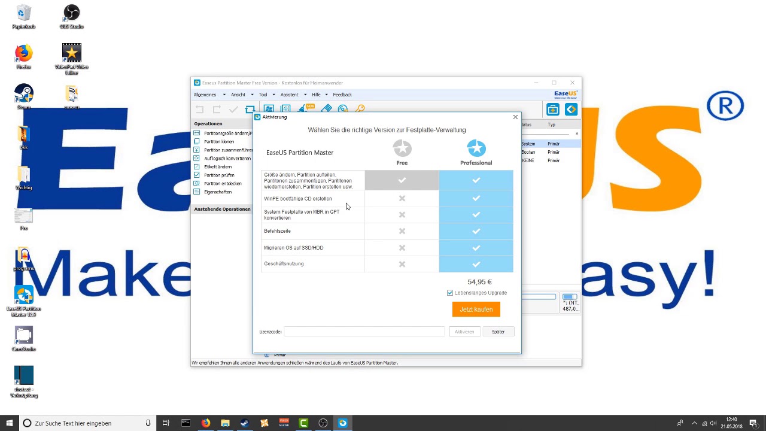Select the Free edition star icon
Screen dimensions: 766x431
(402, 148)
